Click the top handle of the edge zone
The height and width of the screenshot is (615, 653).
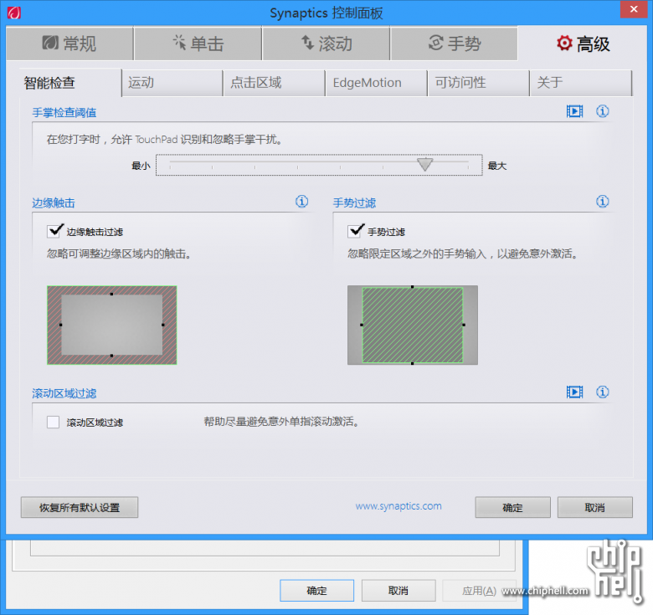pos(111,295)
